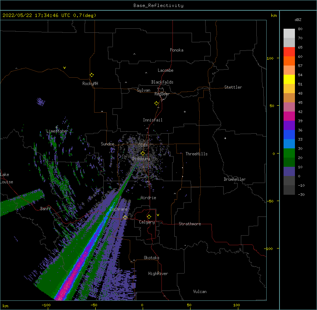
Task: Click the 0 km label on the bottom axis
Action: click(x=142, y=305)
